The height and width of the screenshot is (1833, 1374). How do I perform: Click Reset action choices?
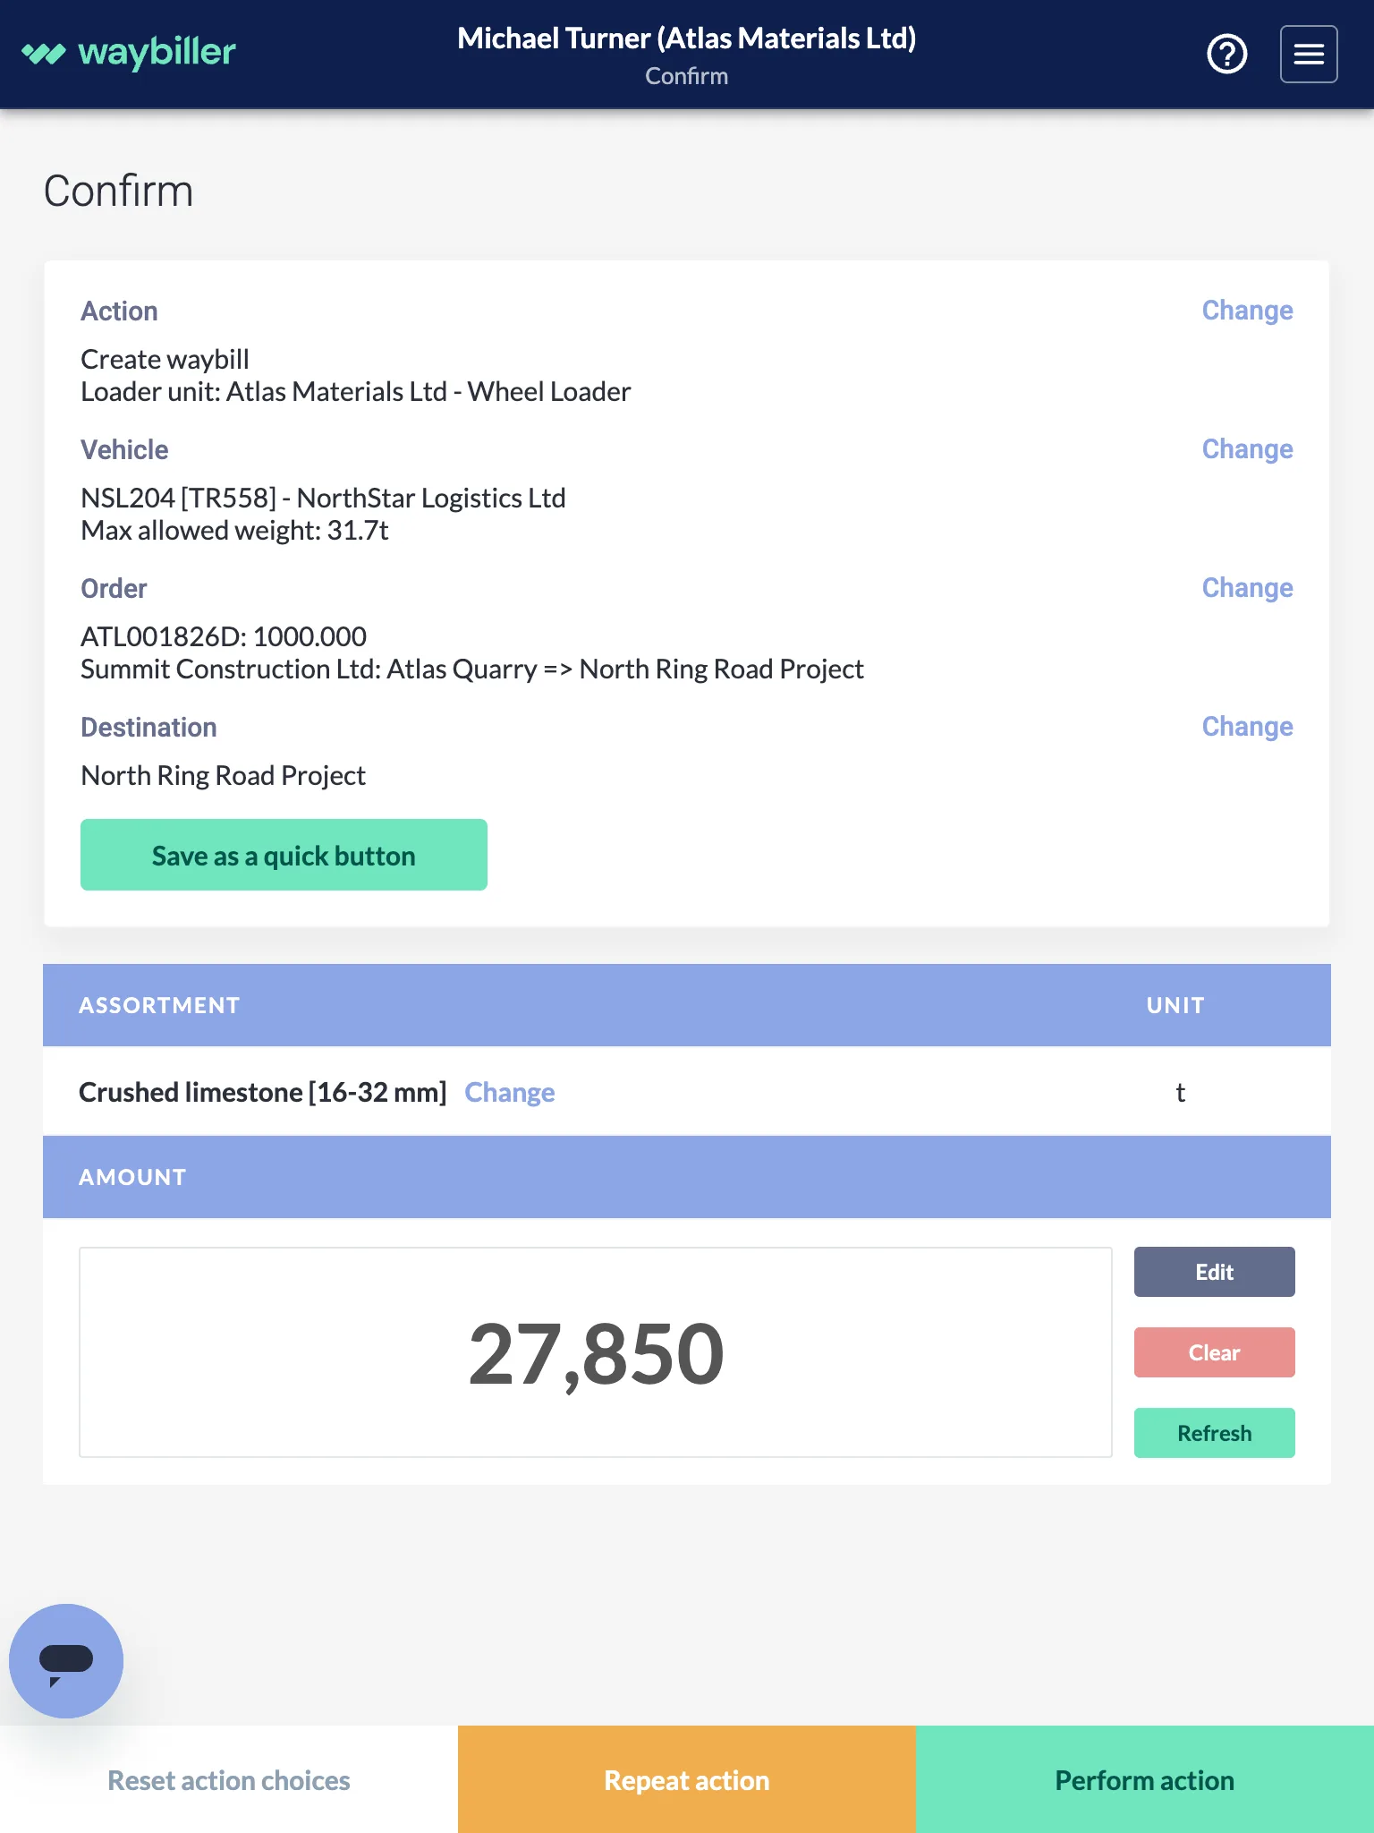229,1780
